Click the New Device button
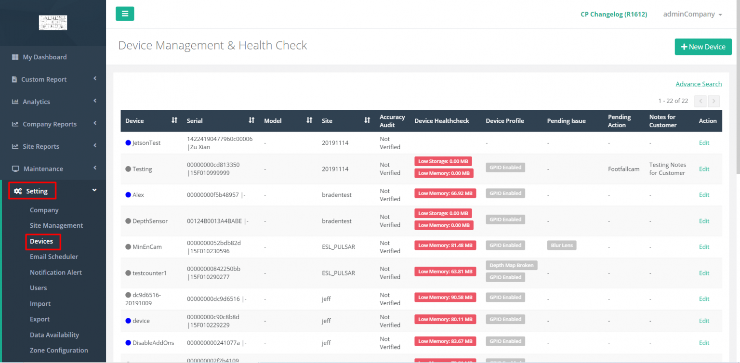 (703, 47)
